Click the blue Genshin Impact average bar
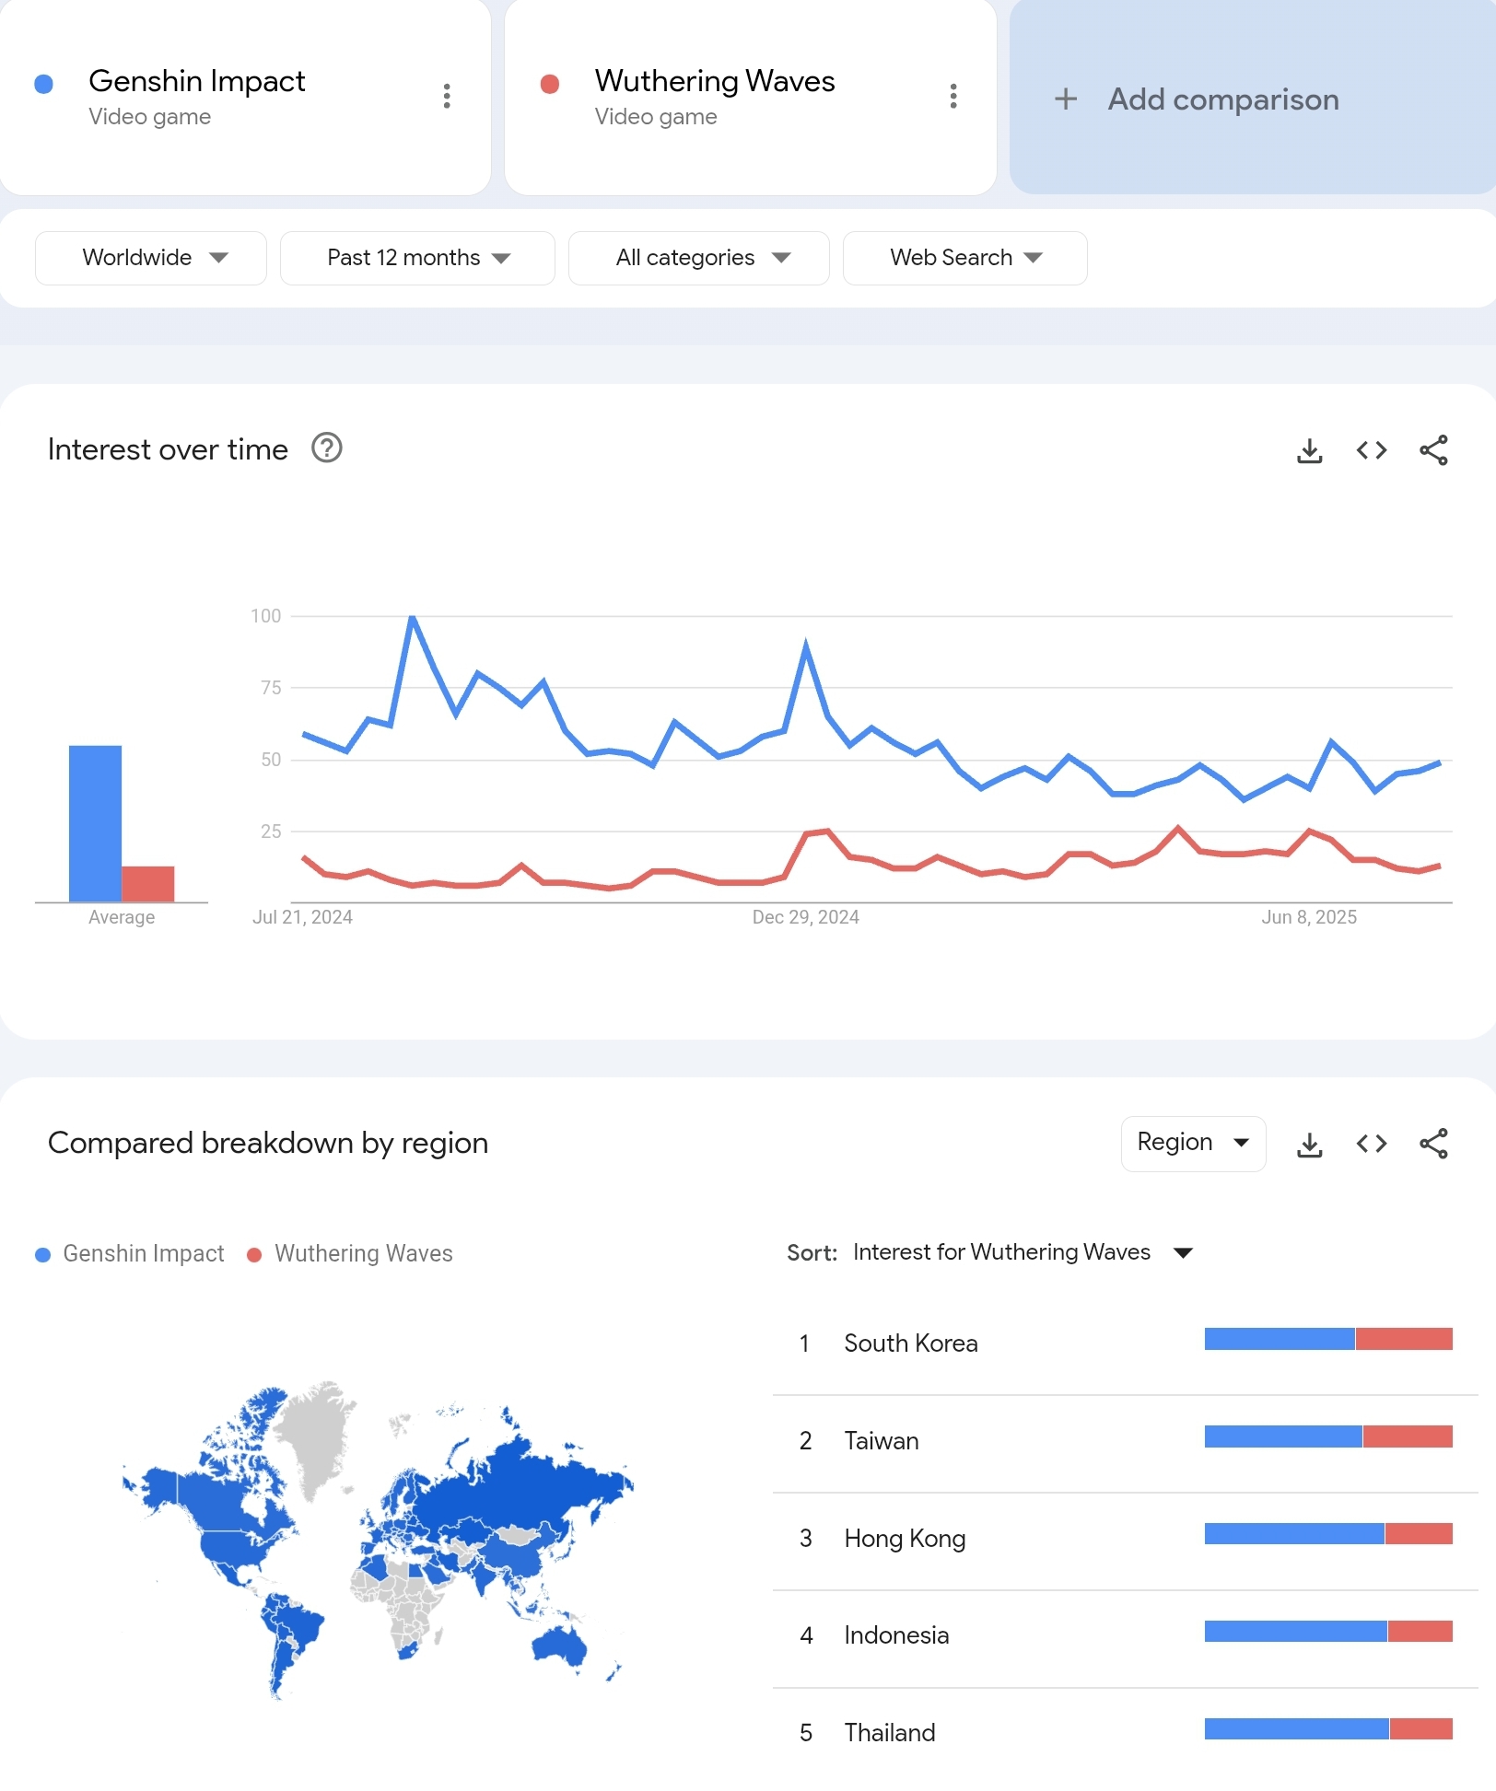 tap(95, 823)
